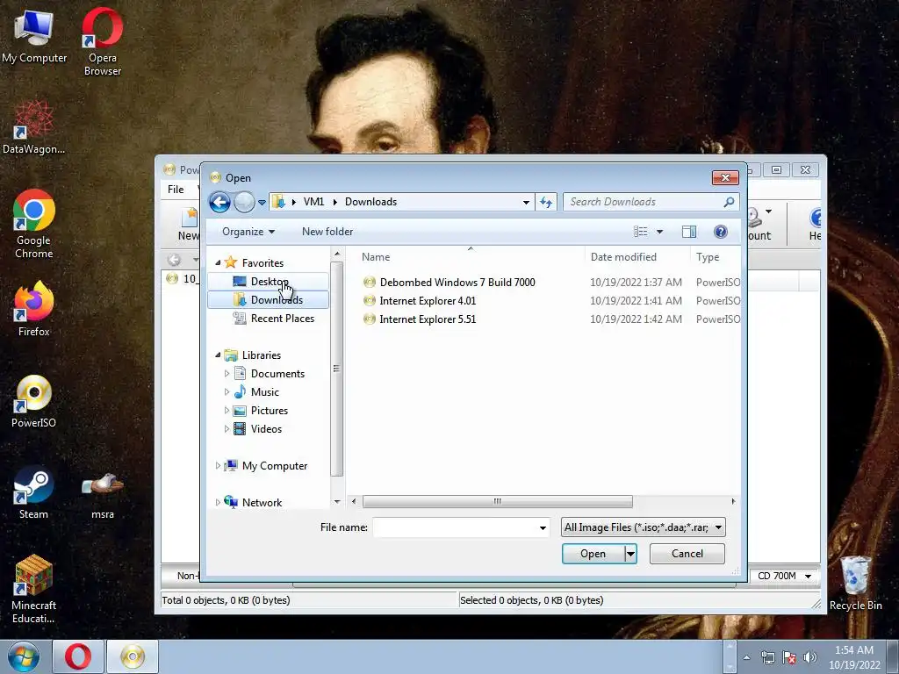The height and width of the screenshot is (674, 899).
Task: Select Debombed Windows 7 Build 7000 file
Action: coord(449,282)
